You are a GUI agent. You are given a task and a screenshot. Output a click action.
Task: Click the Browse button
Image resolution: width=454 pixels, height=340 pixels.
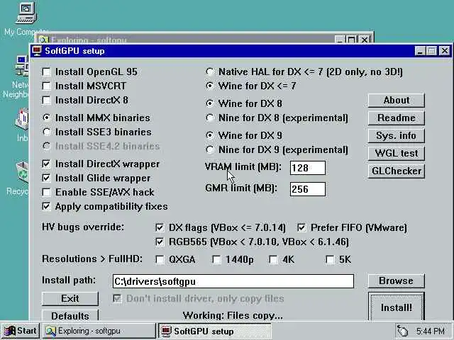click(x=396, y=280)
